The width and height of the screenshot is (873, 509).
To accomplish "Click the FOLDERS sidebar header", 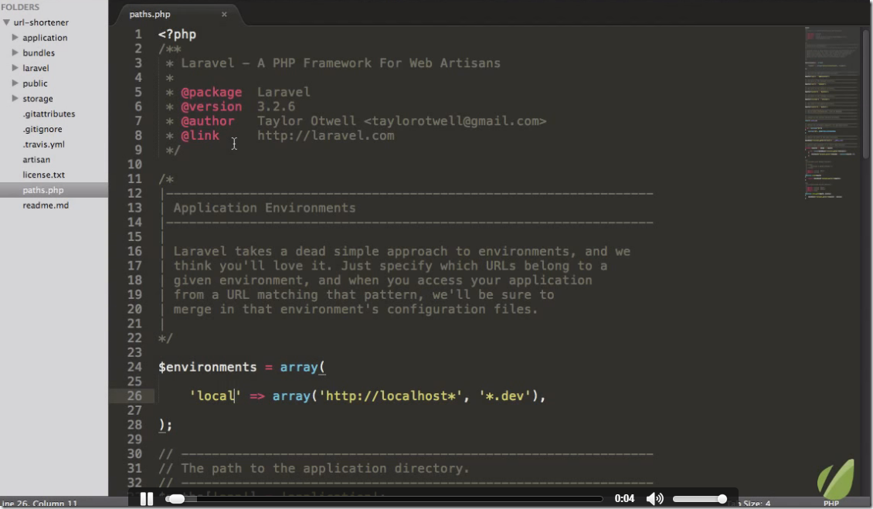I will point(20,7).
